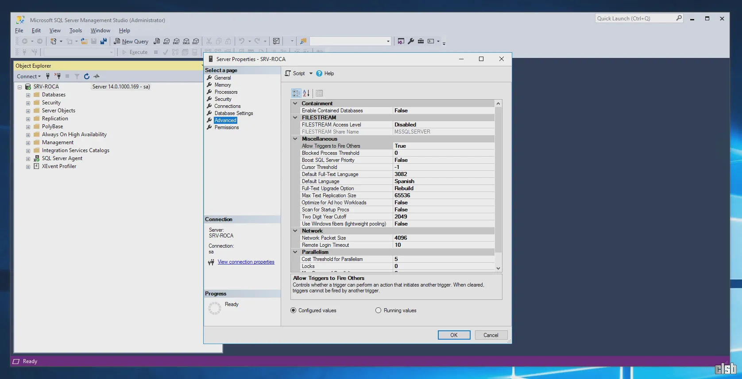Select the Processors page

tap(226, 92)
